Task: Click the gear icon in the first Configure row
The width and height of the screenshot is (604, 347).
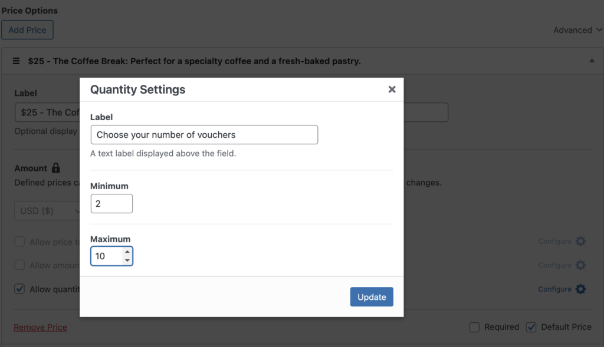Action: 580,242
